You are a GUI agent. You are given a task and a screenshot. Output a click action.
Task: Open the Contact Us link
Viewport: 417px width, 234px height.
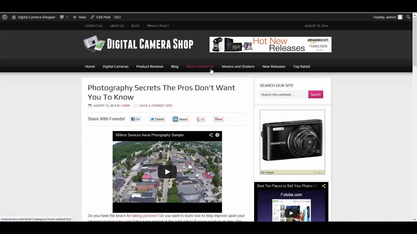[93, 26]
